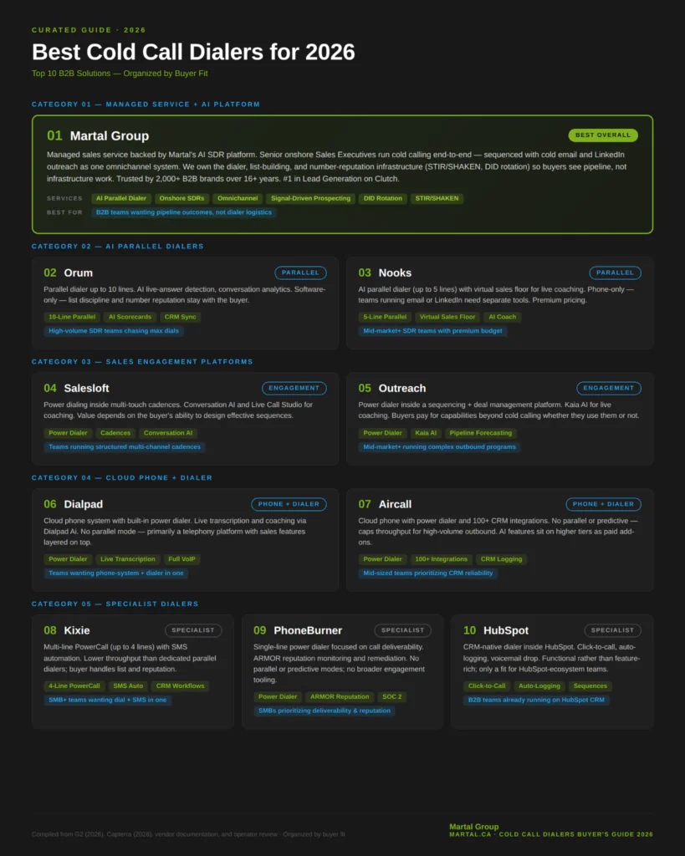Click the DID Rotation tag
This screenshot has width=685, height=856.
[x=383, y=198]
